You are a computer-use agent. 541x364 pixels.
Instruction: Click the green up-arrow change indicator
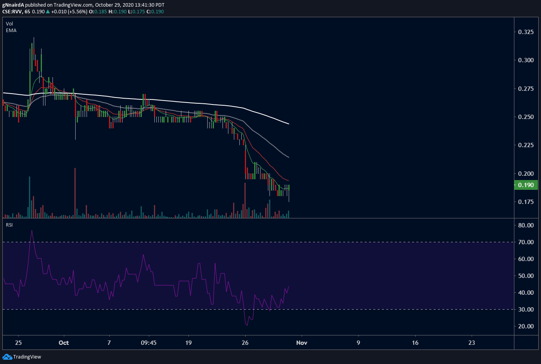pyautogui.click(x=48, y=12)
